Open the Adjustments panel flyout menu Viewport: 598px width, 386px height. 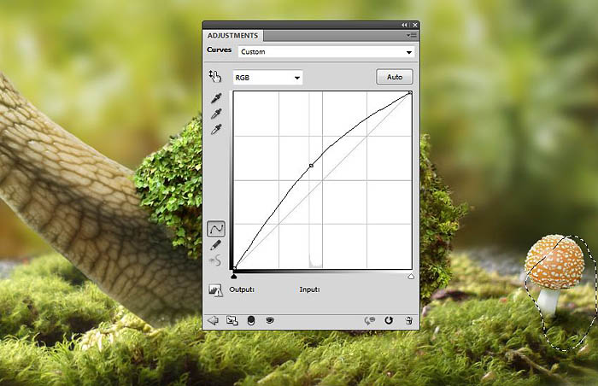(413, 36)
